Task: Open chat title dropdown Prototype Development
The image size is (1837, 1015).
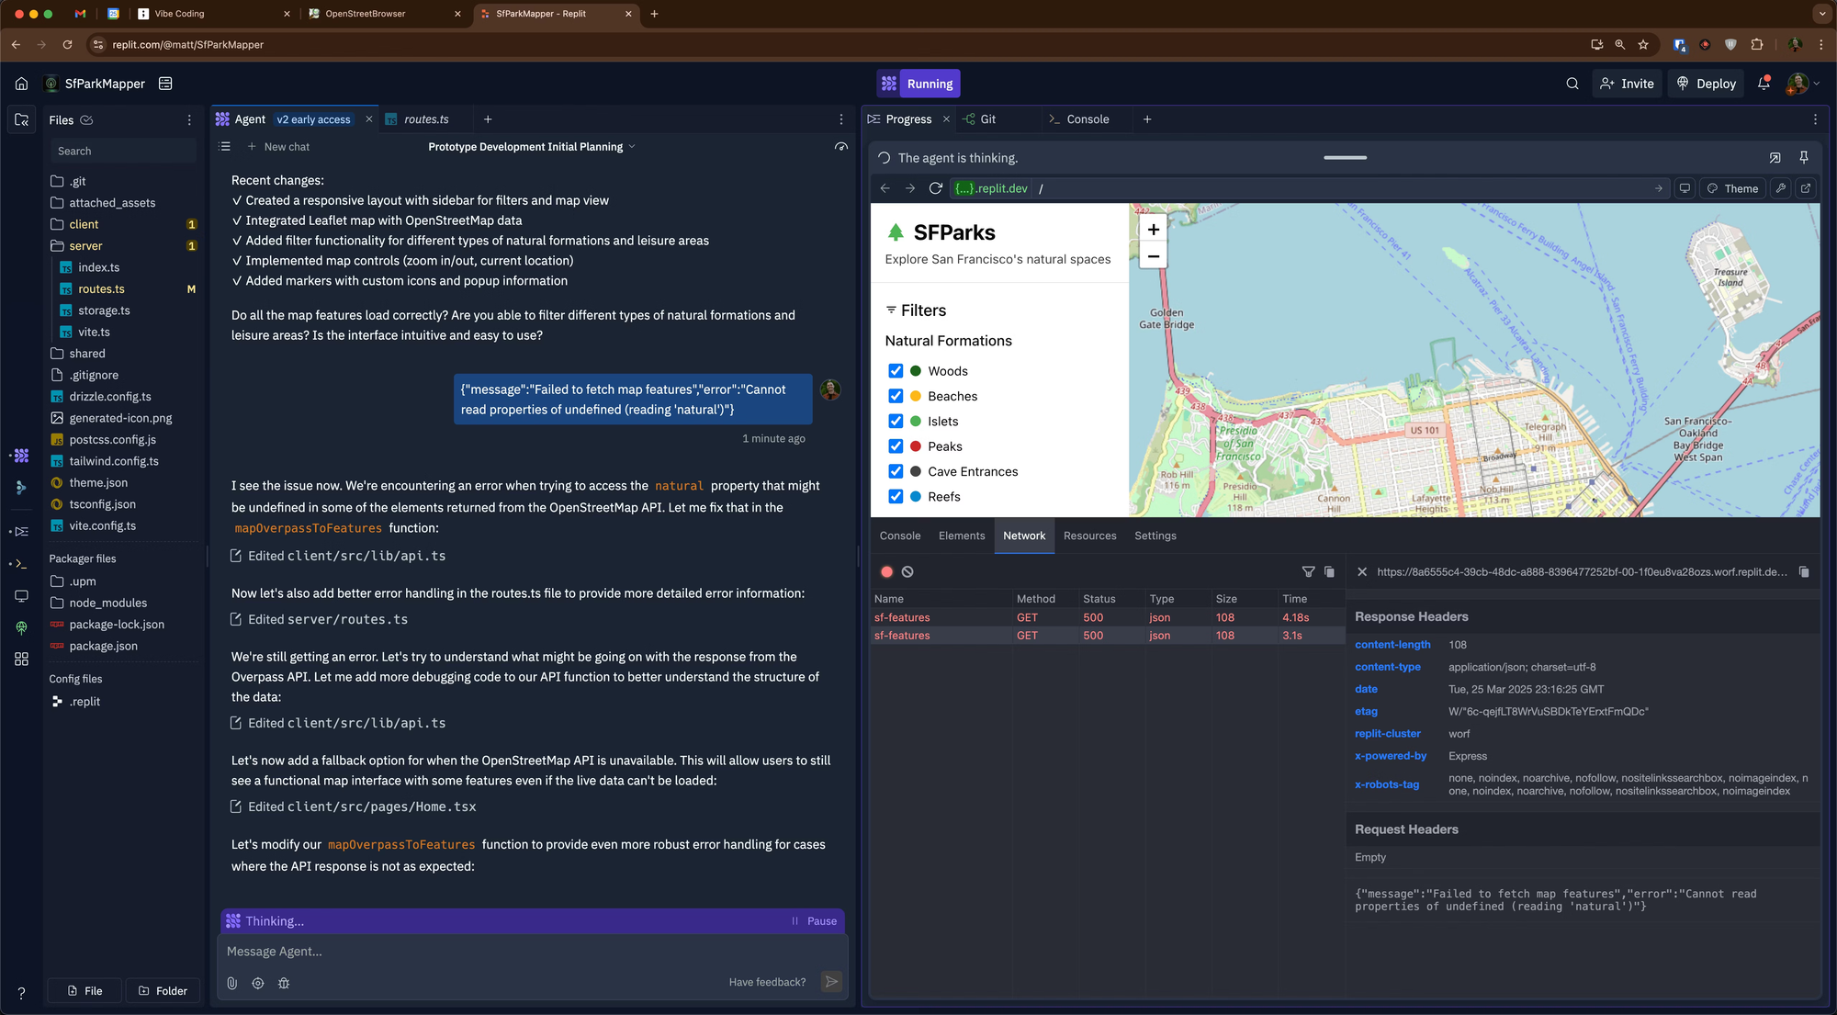Action: point(532,147)
